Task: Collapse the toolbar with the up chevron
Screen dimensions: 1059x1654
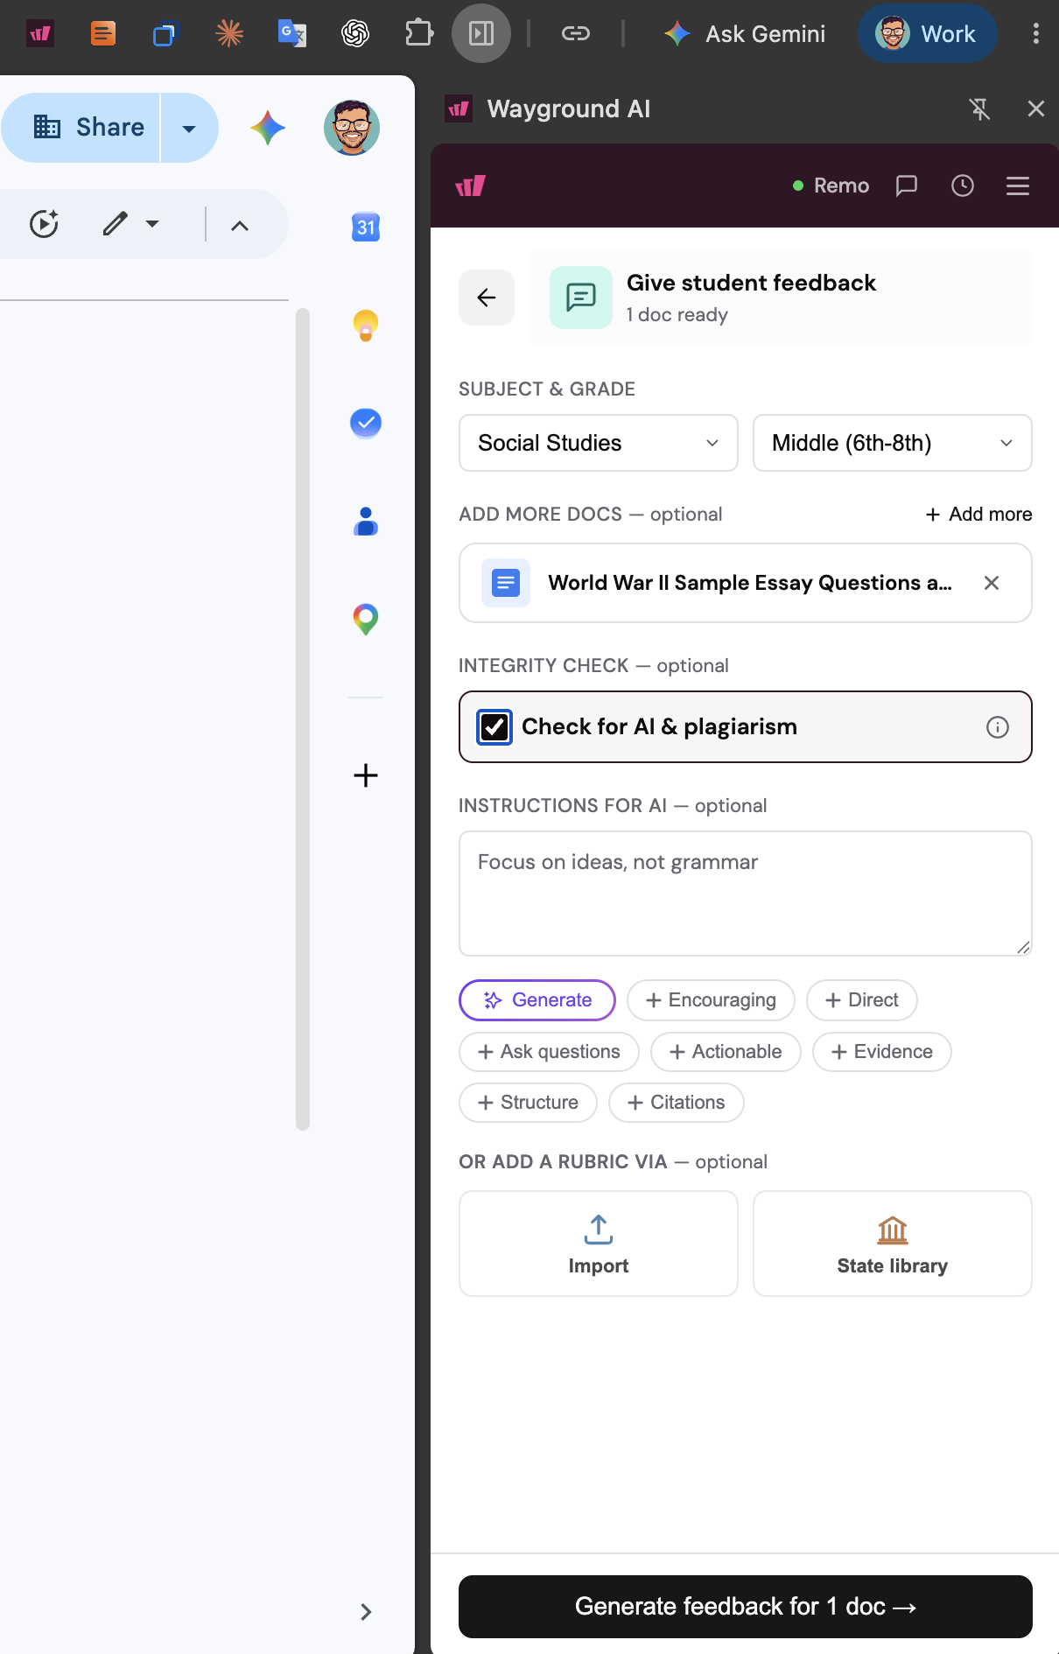Action: tap(240, 226)
